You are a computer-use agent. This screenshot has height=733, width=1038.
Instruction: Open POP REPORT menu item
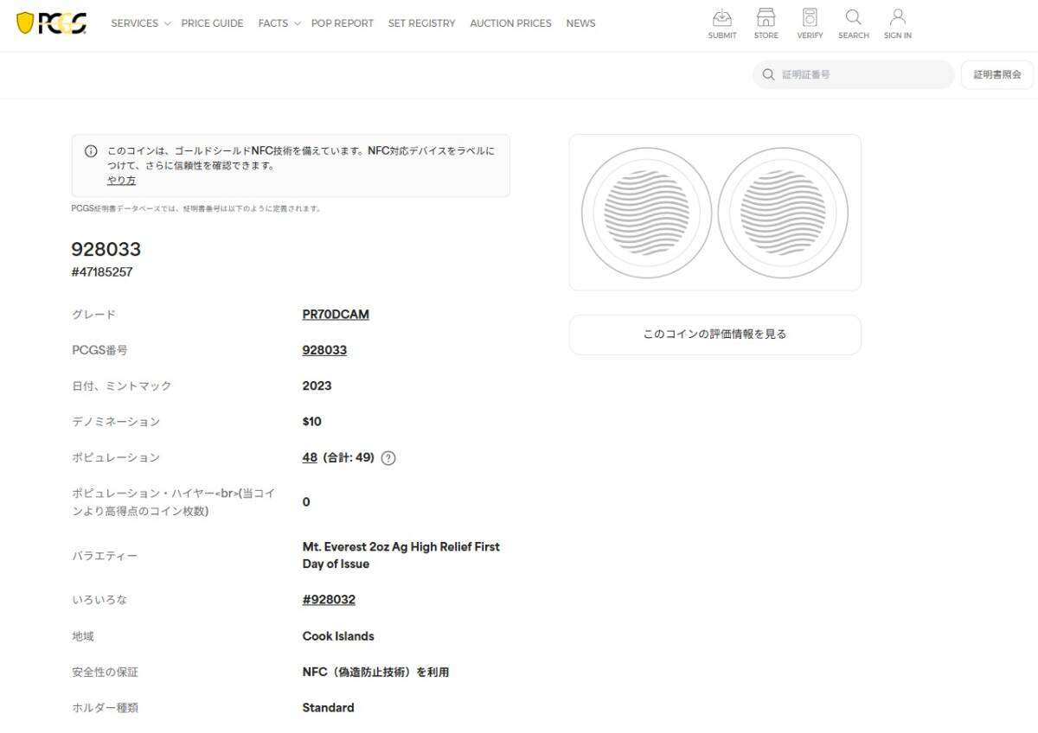pyautogui.click(x=343, y=23)
